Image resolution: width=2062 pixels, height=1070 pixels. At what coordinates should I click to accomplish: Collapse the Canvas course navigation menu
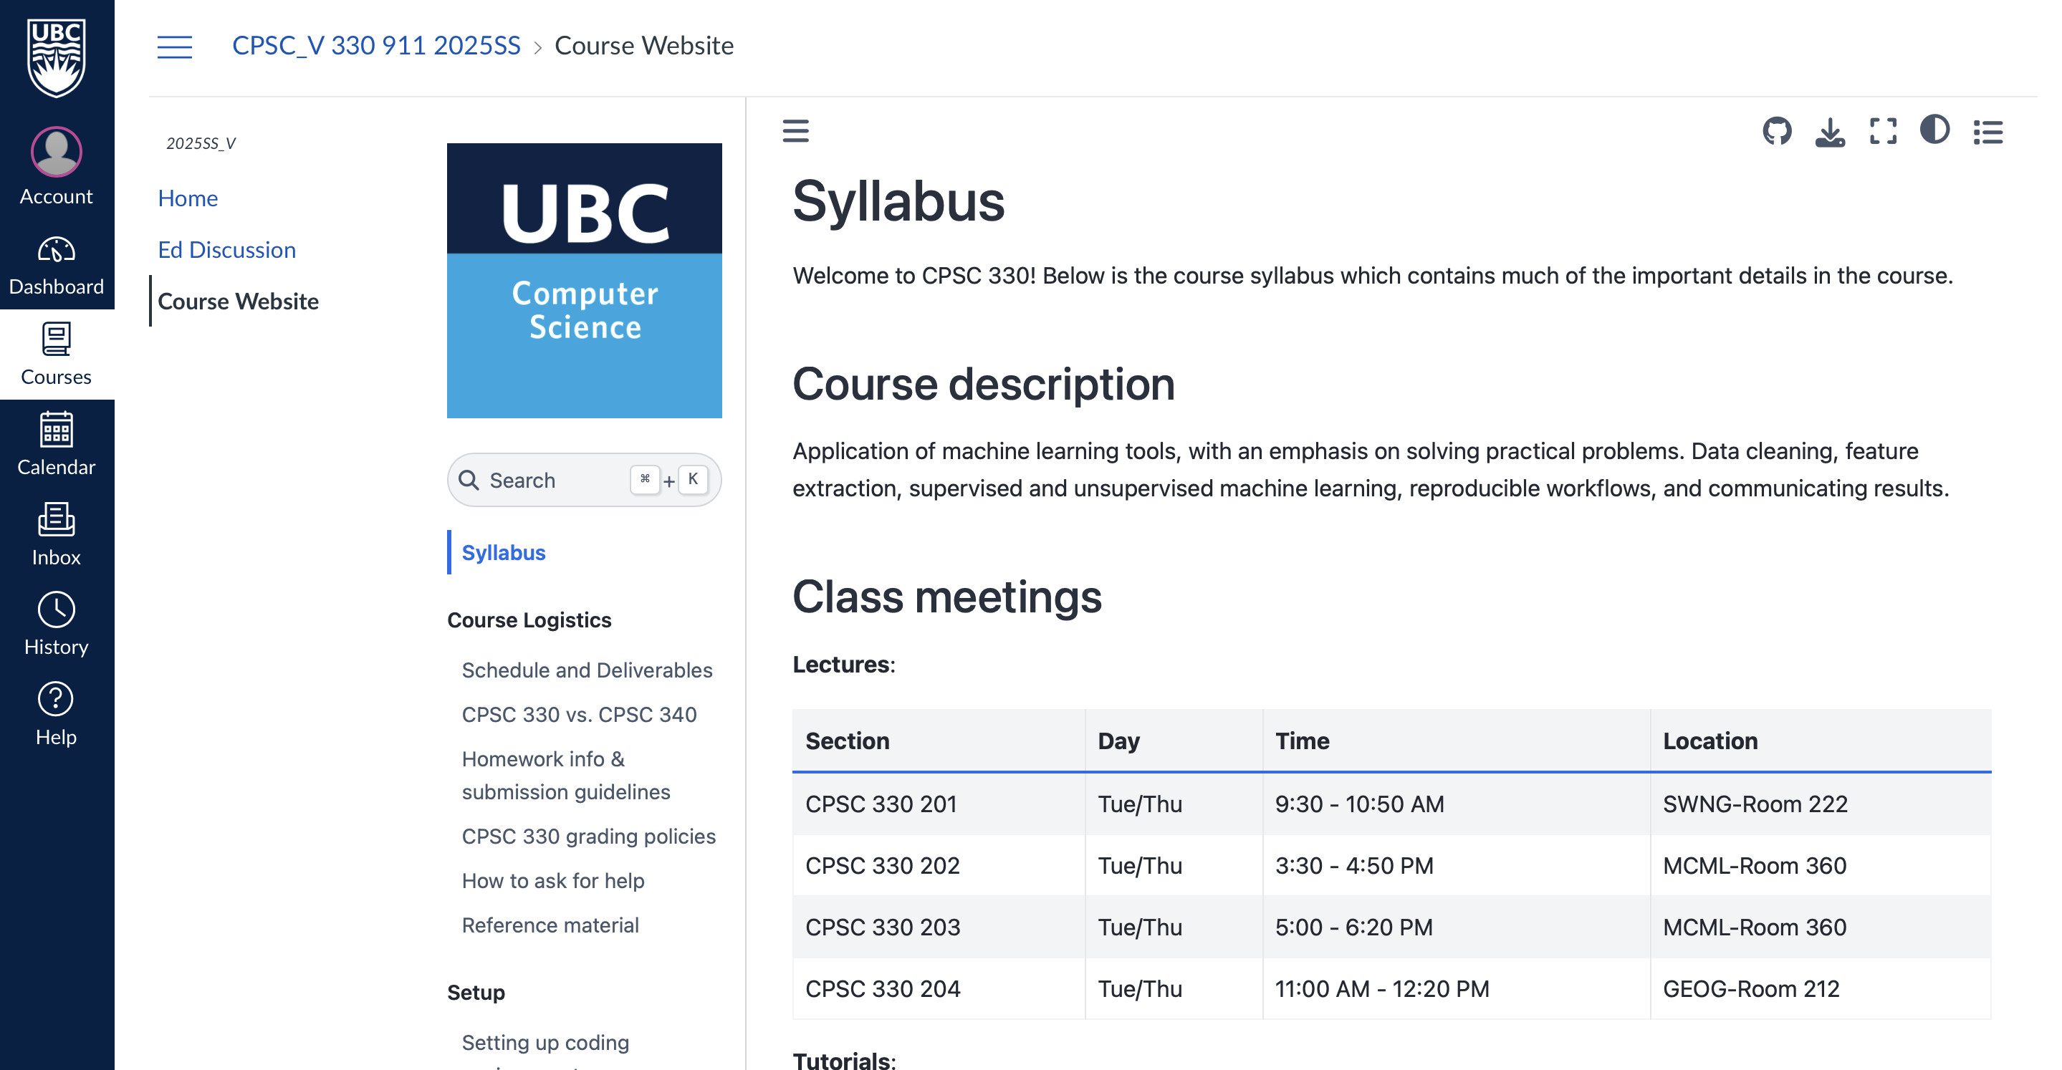(175, 47)
